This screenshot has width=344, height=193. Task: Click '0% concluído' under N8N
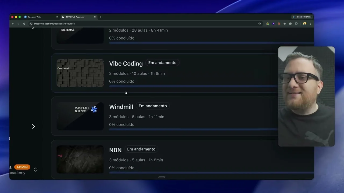pos(122,168)
